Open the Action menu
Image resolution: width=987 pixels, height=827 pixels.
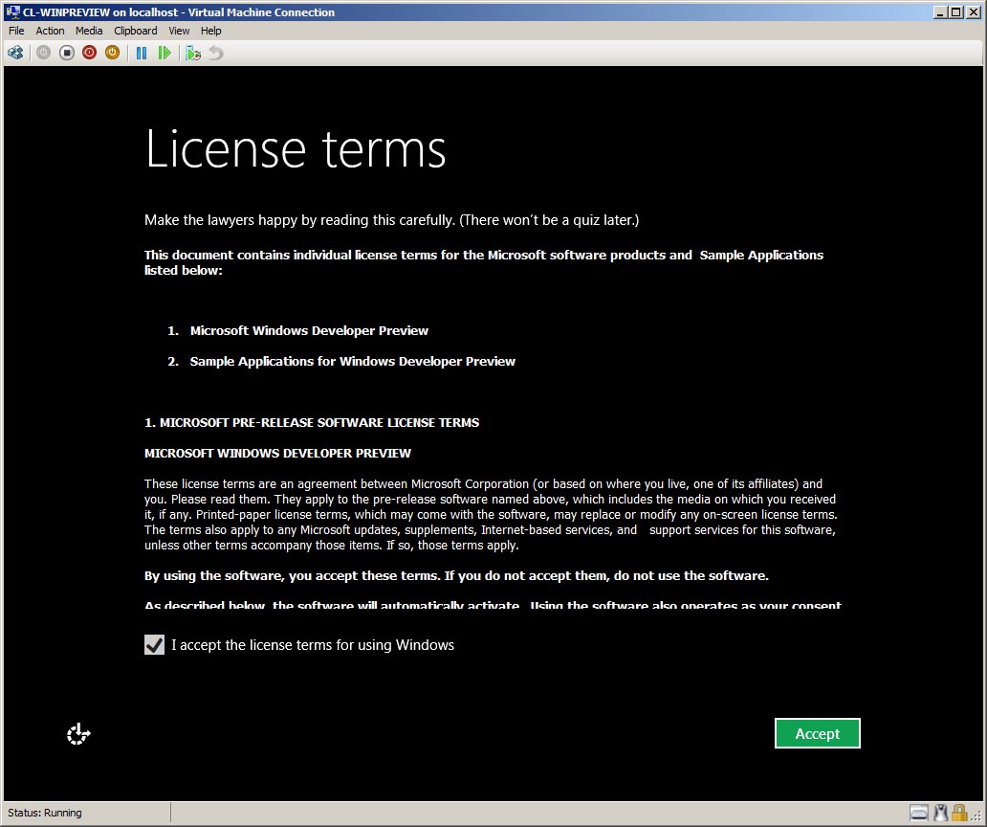click(x=50, y=31)
